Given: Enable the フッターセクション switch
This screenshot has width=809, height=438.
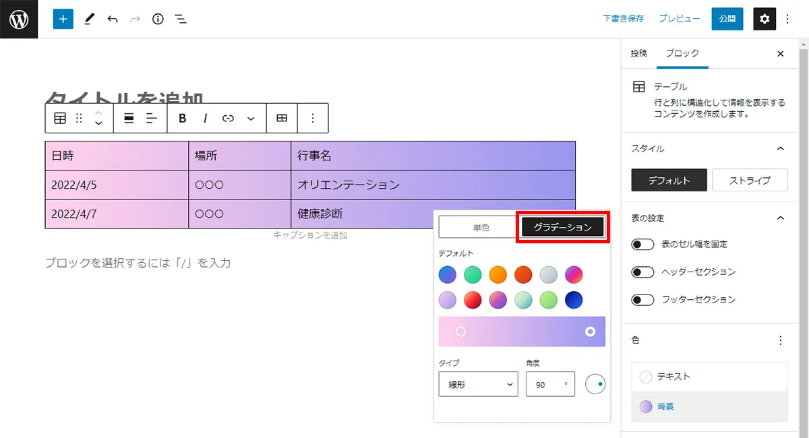Looking at the screenshot, I should (642, 299).
